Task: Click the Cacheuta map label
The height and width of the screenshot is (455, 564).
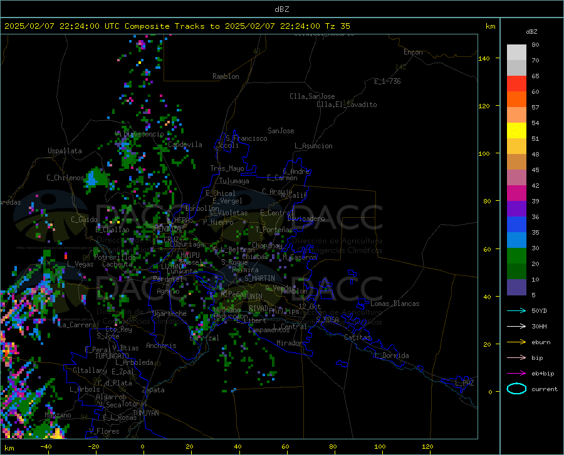Action: (117, 264)
